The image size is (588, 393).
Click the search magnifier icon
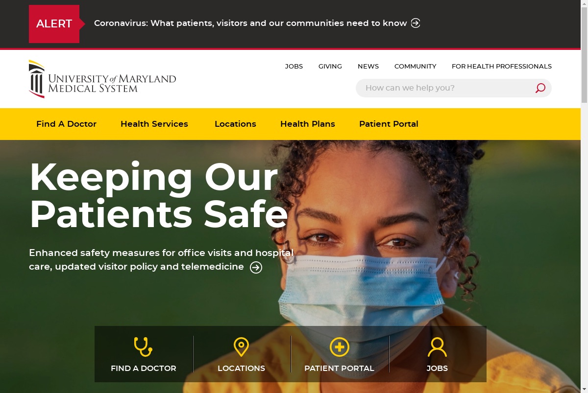point(540,88)
